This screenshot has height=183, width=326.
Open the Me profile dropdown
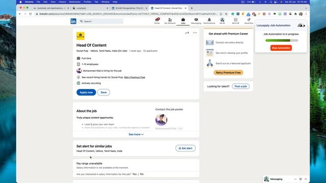[222, 21]
